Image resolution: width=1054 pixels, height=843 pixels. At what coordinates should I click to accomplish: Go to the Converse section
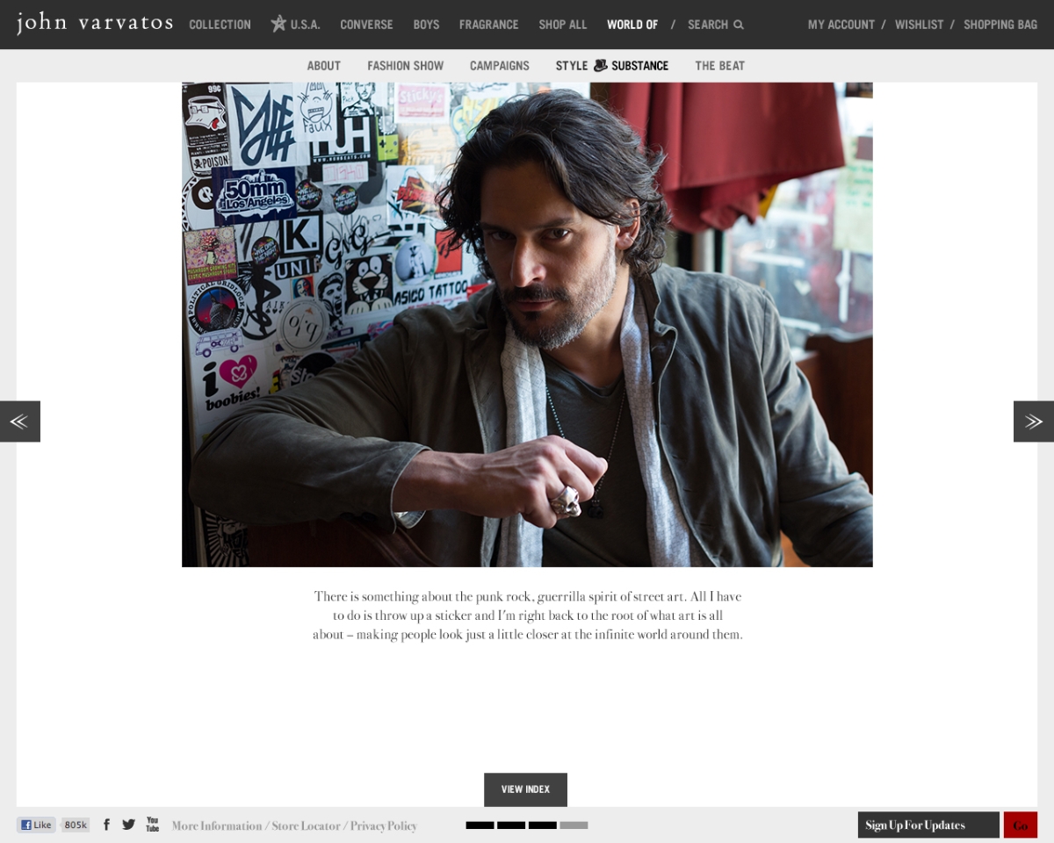pos(366,25)
